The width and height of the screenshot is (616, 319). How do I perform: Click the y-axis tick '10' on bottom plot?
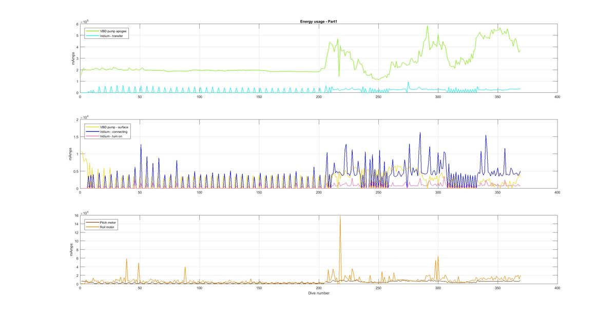coord(76,241)
